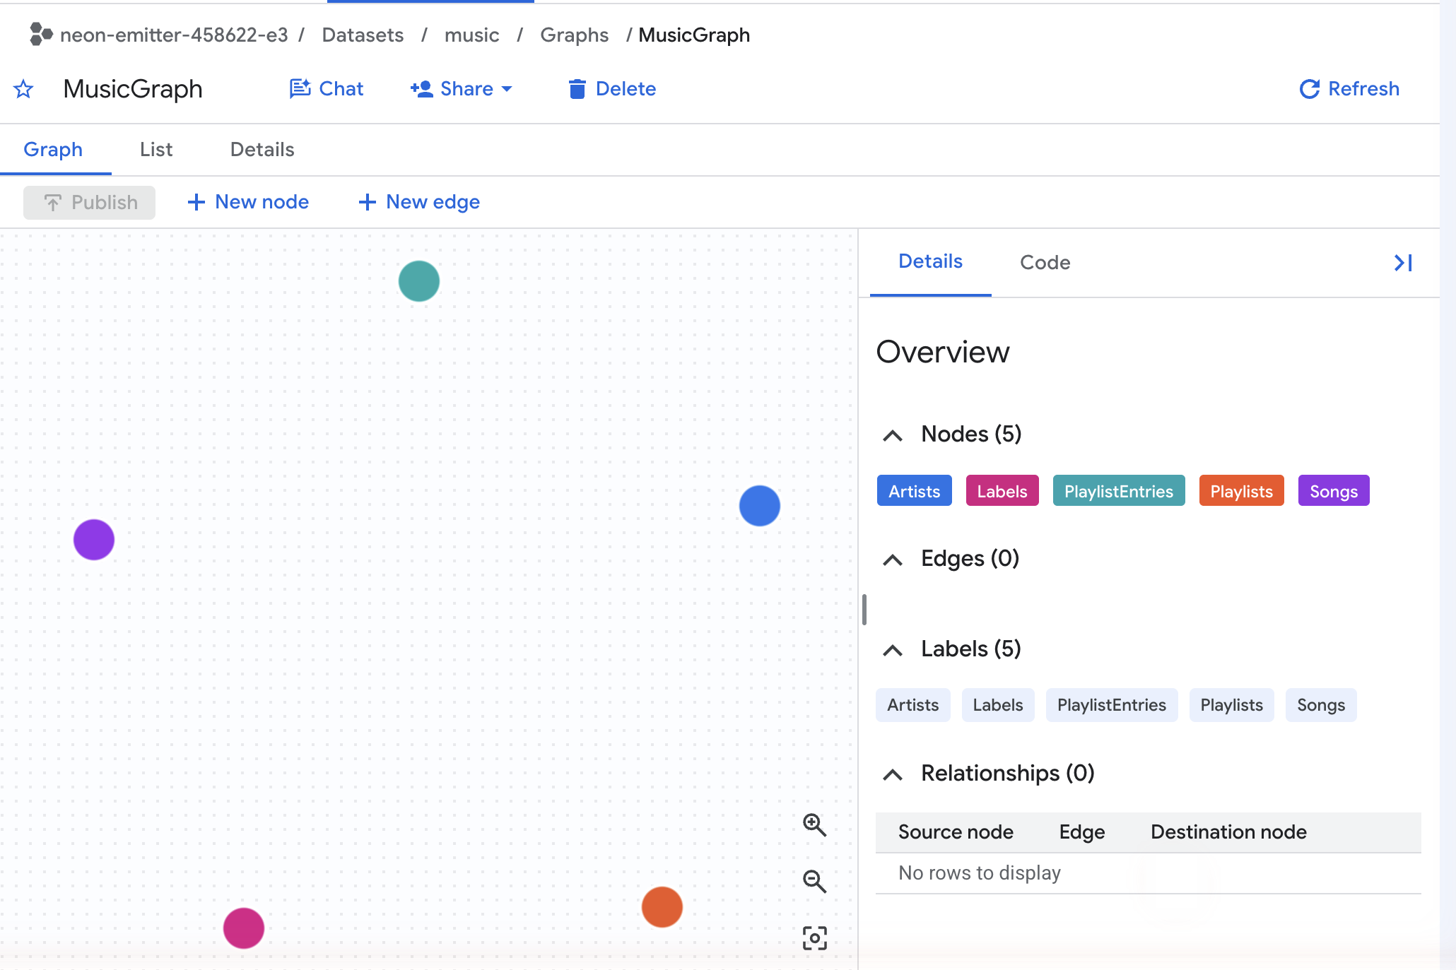Add a New node
This screenshot has height=970, width=1456.
click(x=248, y=202)
